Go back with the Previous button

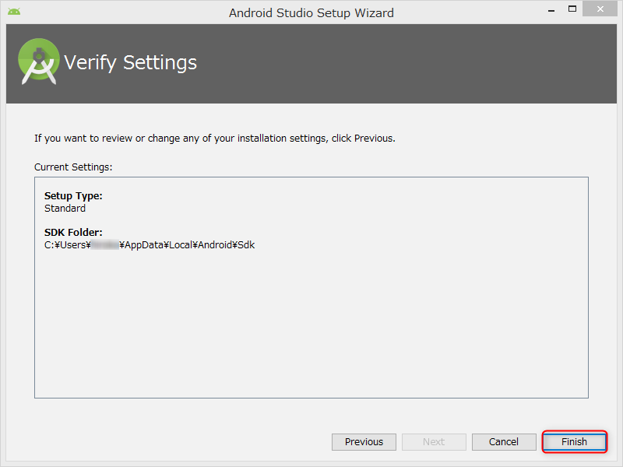tap(364, 441)
